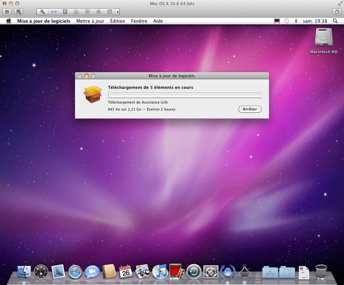Viewport: 344px width, 285px height.
Task: Click the hard disk device icon in the toolbar
Action: 65,12
